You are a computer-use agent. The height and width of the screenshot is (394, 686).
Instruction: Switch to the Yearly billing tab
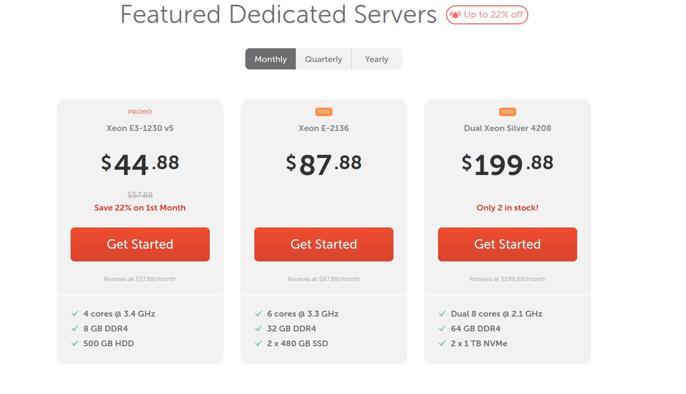tap(376, 59)
